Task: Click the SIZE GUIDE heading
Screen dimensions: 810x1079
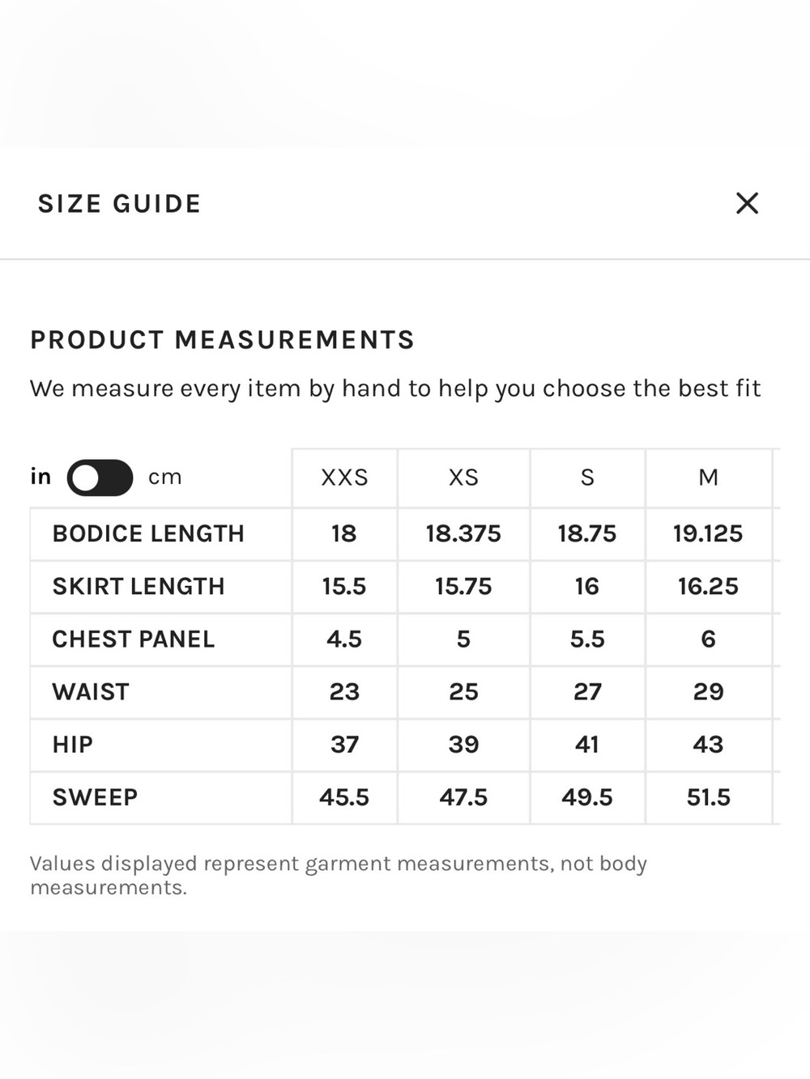Action: (119, 204)
